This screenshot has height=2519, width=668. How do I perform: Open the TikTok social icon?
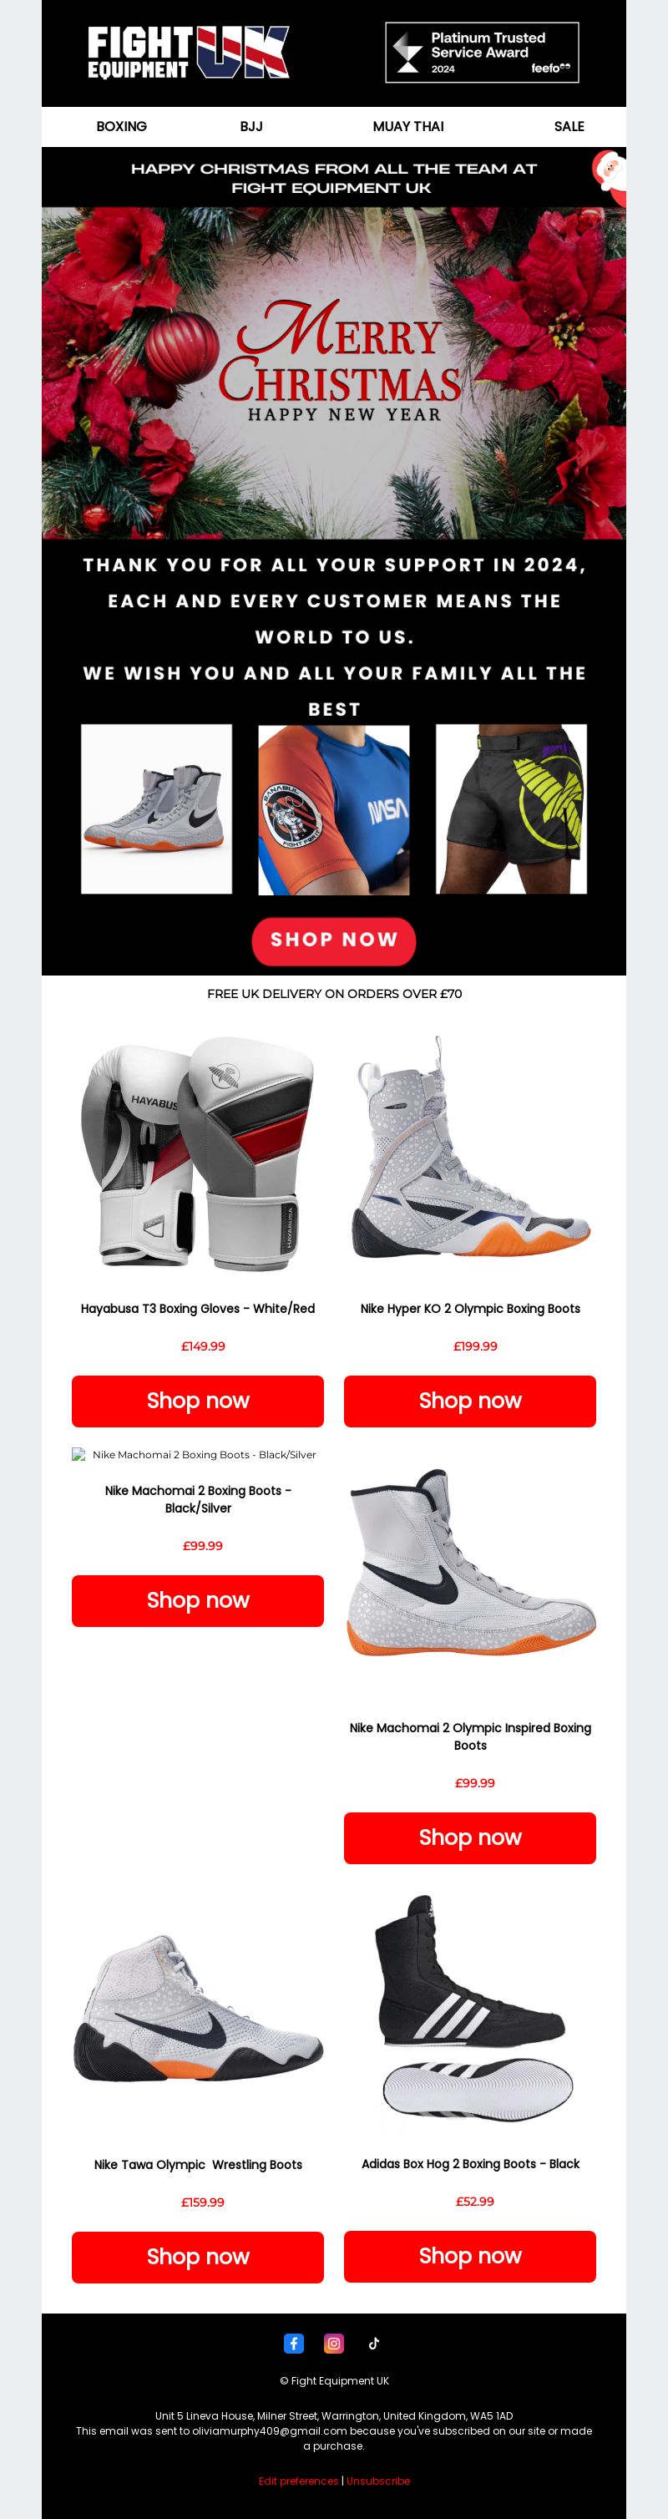373,2343
